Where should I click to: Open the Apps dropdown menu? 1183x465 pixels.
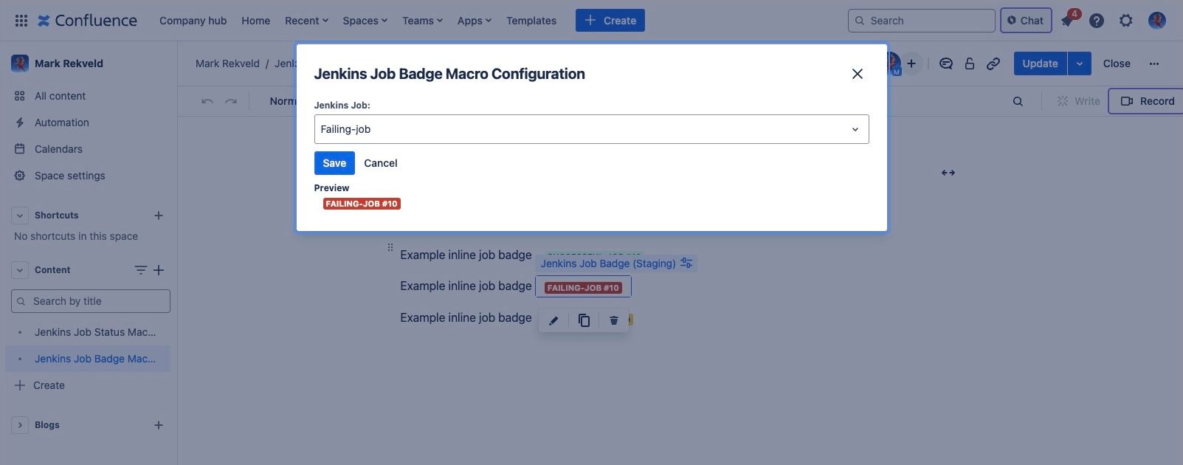coord(474,21)
